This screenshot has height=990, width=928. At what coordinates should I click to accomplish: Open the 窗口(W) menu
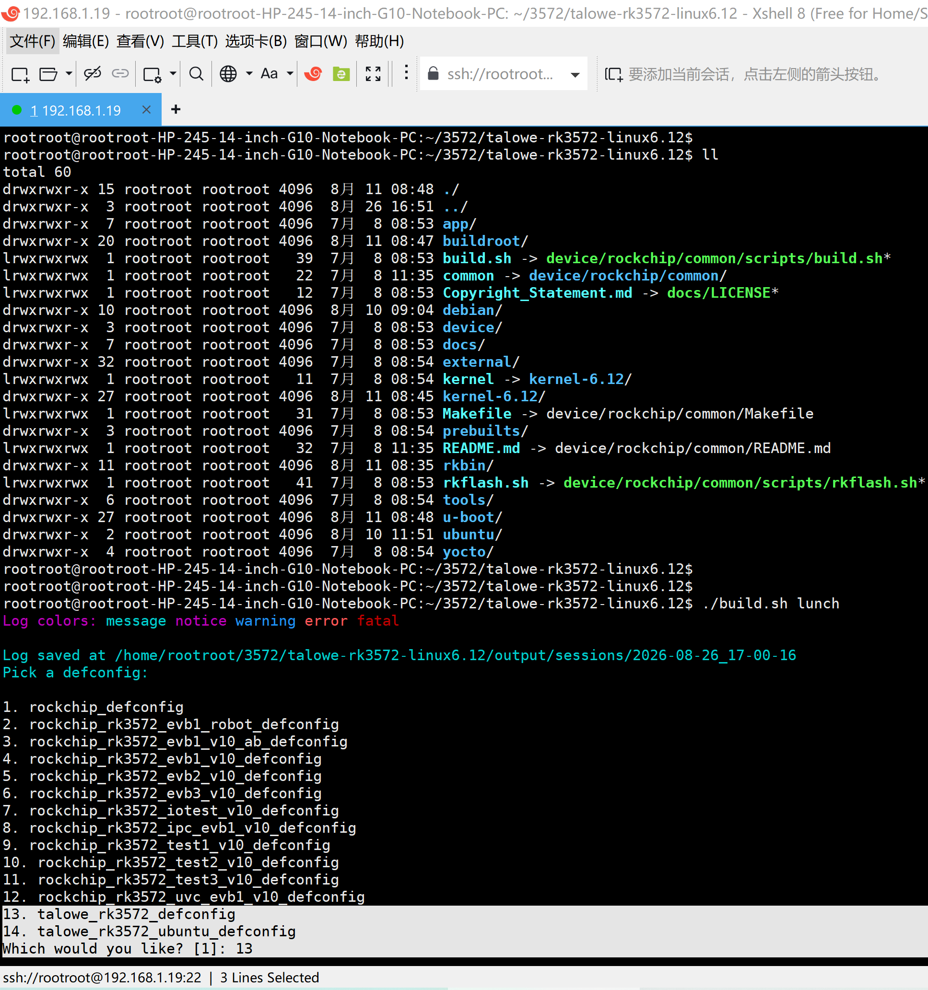(x=320, y=41)
